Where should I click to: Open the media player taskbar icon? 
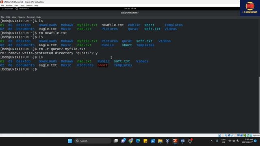(x=153, y=141)
